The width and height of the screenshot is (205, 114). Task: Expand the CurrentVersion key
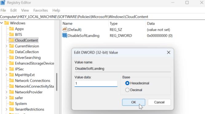6,46
